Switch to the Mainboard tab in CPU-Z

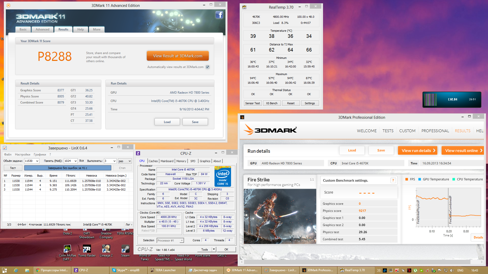point(167,161)
